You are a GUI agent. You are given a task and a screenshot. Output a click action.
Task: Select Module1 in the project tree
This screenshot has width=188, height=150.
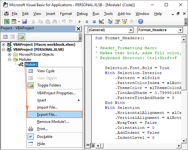click(x=31, y=64)
